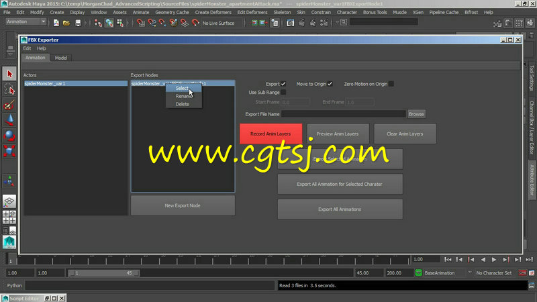Click Select by object type icon
This screenshot has height=302, width=537.
(x=109, y=23)
